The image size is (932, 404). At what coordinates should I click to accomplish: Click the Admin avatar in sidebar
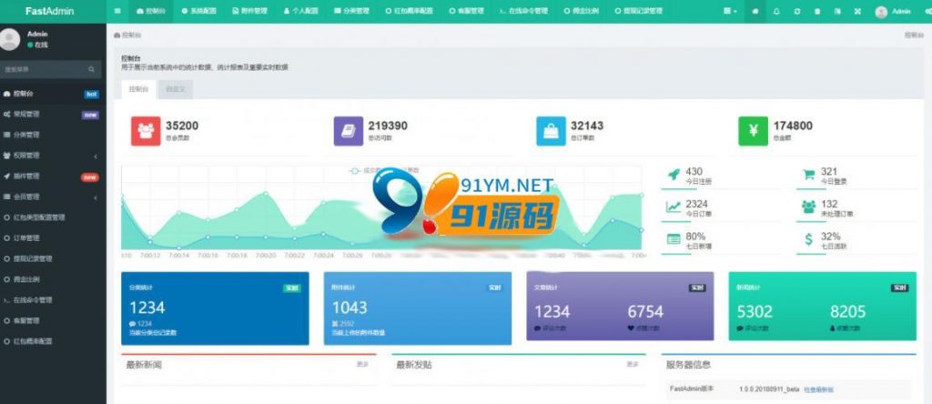point(9,39)
